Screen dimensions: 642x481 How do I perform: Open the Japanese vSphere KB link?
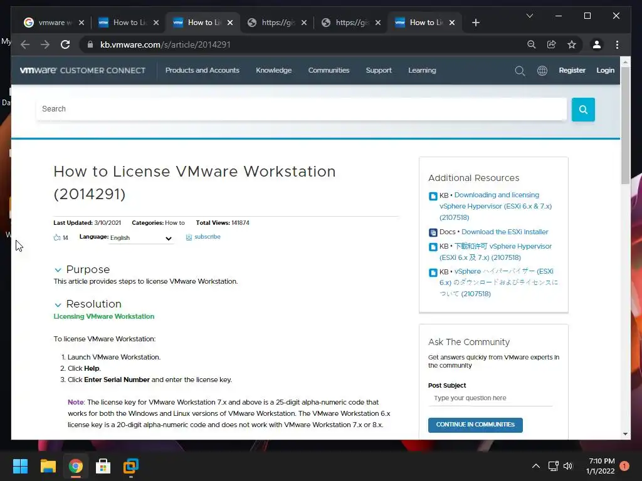pyautogui.click(x=498, y=282)
